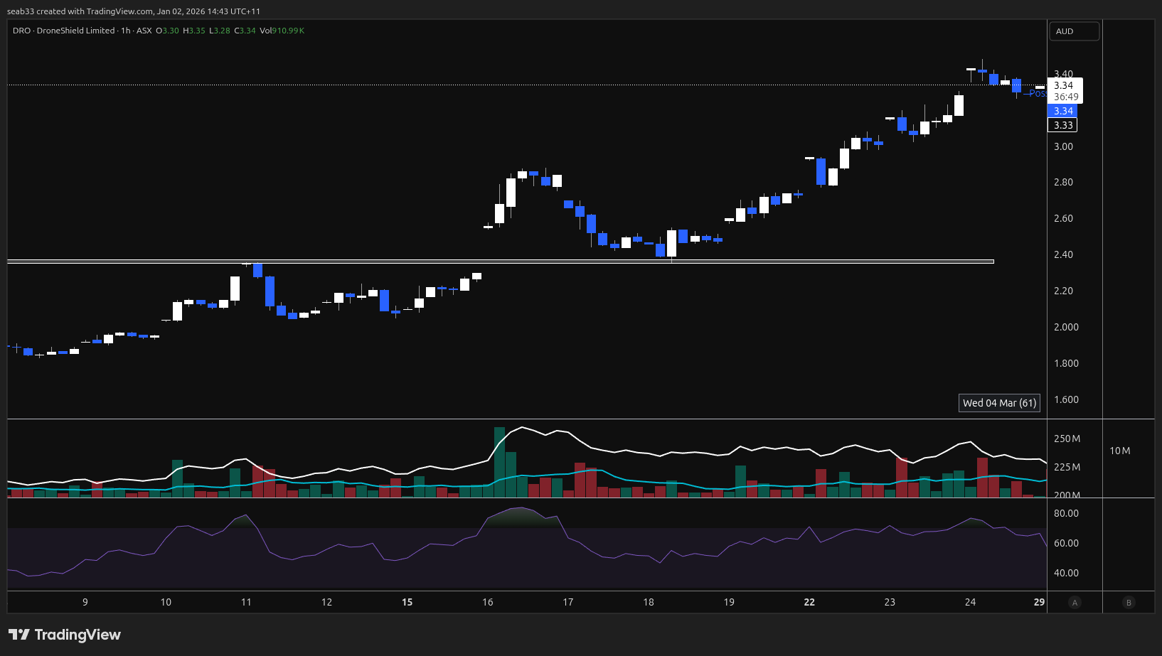Click the 3.00 level on price axis
The height and width of the screenshot is (656, 1162).
coord(1063,146)
